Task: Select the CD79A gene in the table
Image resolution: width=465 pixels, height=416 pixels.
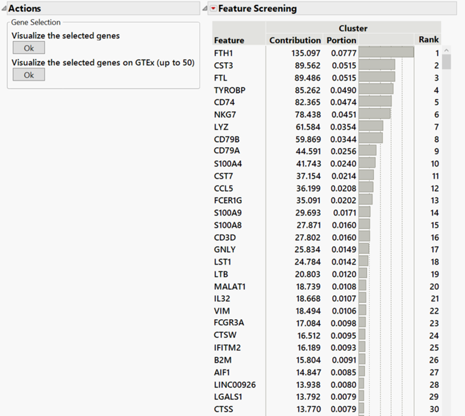Action: coord(227,151)
